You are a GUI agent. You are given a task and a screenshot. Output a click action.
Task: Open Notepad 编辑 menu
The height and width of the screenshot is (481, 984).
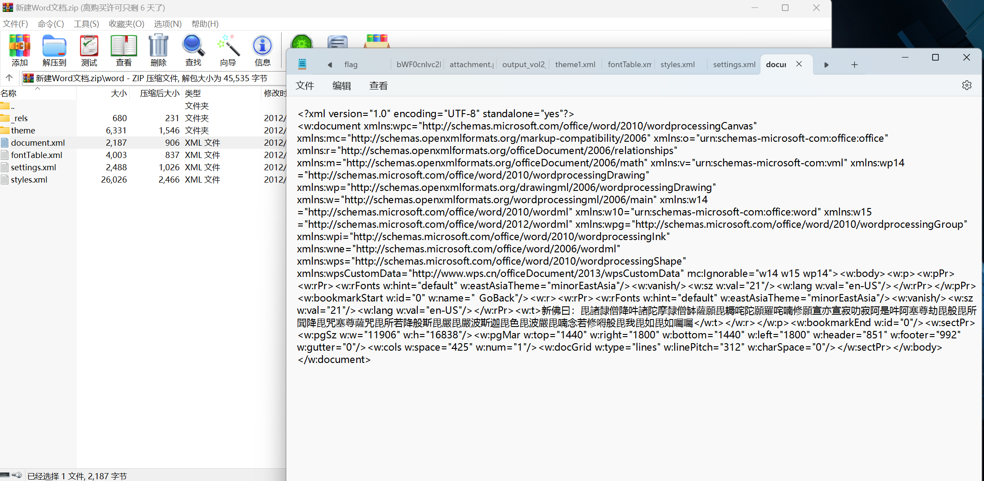342,86
